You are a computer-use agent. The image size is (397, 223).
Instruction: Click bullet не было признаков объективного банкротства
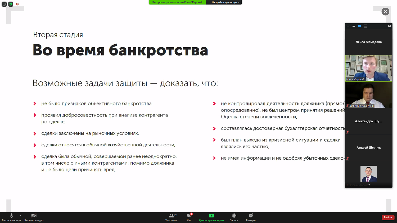97,104
